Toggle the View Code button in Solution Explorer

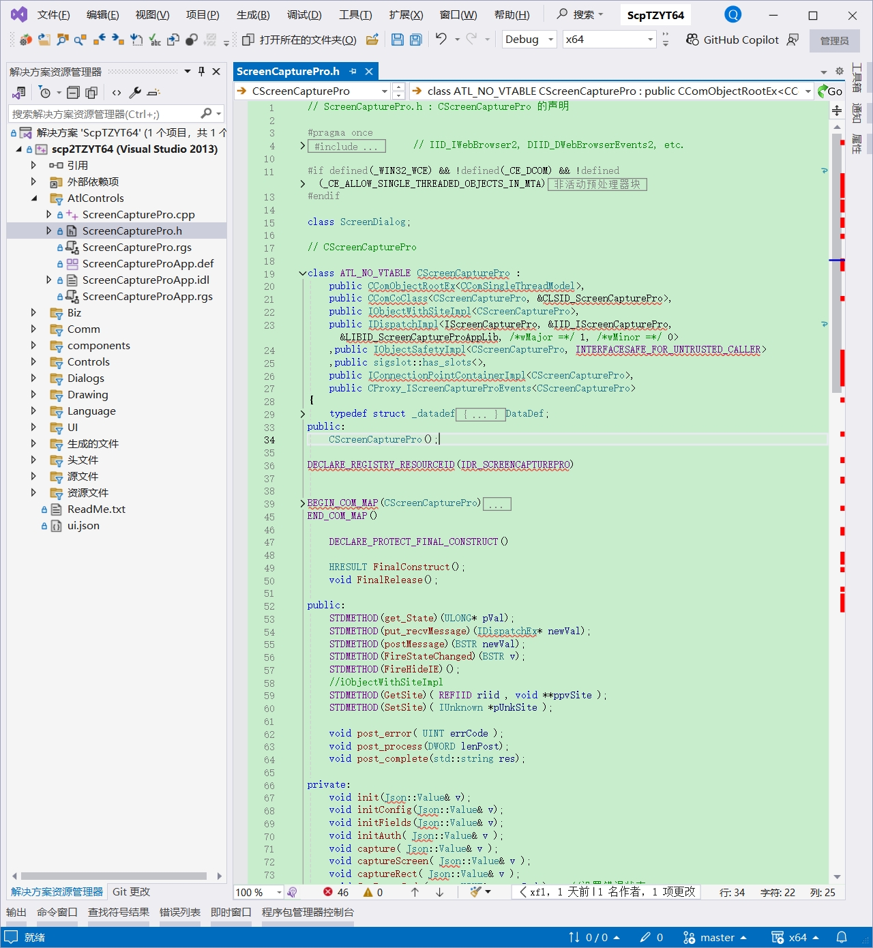pos(117,93)
